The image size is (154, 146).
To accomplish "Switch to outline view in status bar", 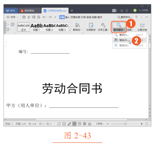I will coord(79,124).
